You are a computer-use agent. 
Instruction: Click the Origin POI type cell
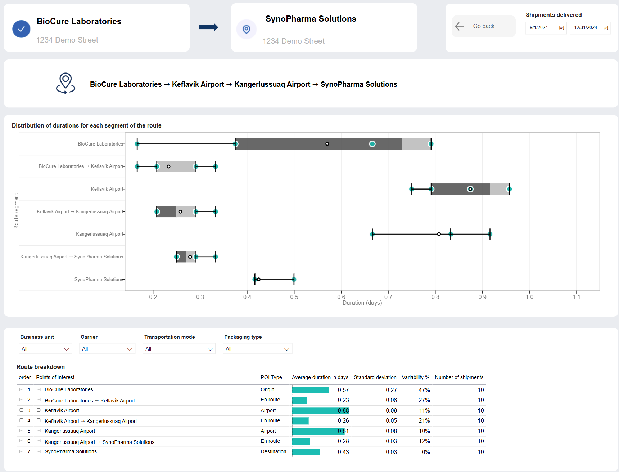267,389
